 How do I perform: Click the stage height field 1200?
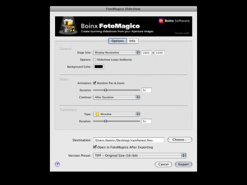[x=160, y=53]
